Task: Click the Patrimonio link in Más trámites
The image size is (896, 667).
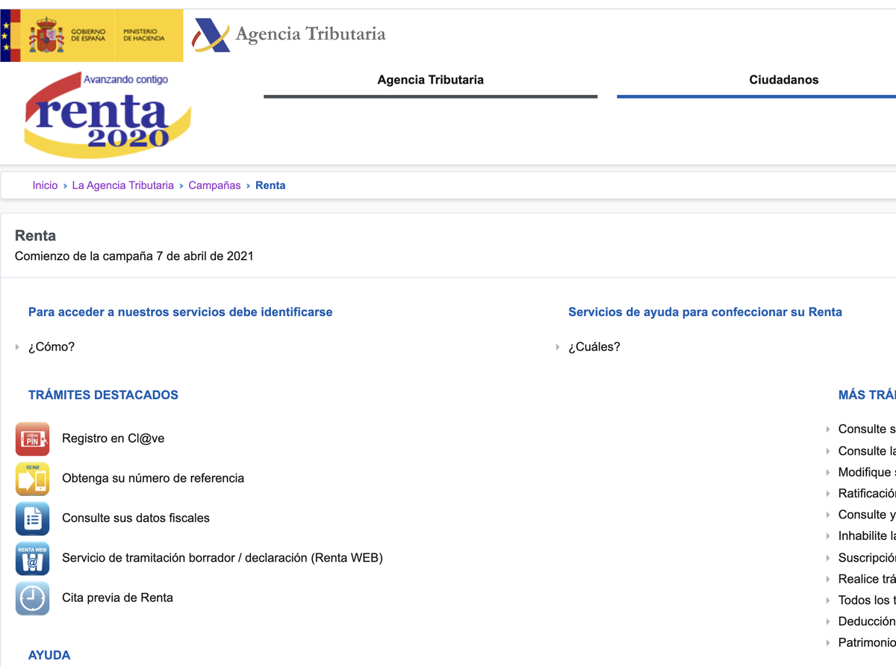Action: 866,642
